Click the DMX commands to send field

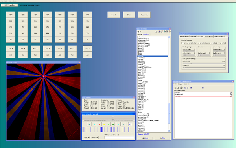119,137
